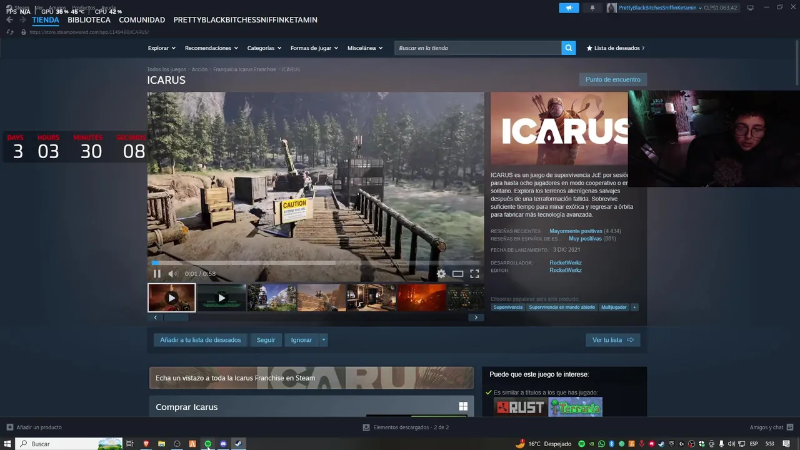Image resolution: width=800 pixels, height=450 pixels.
Task: Reload the store page
Action: click(9, 32)
